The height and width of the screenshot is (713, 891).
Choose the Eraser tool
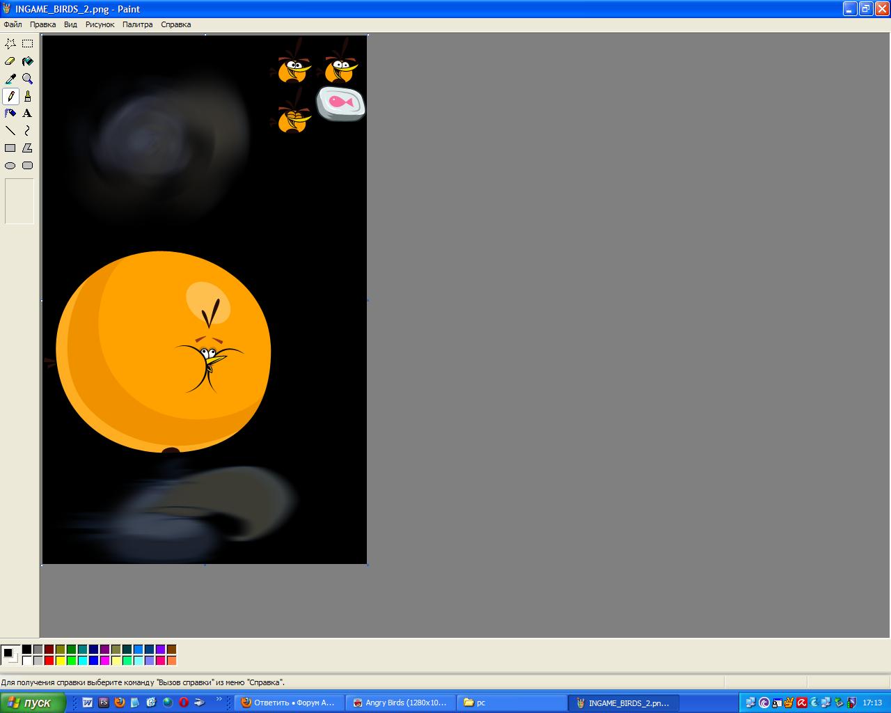[10, 61]
